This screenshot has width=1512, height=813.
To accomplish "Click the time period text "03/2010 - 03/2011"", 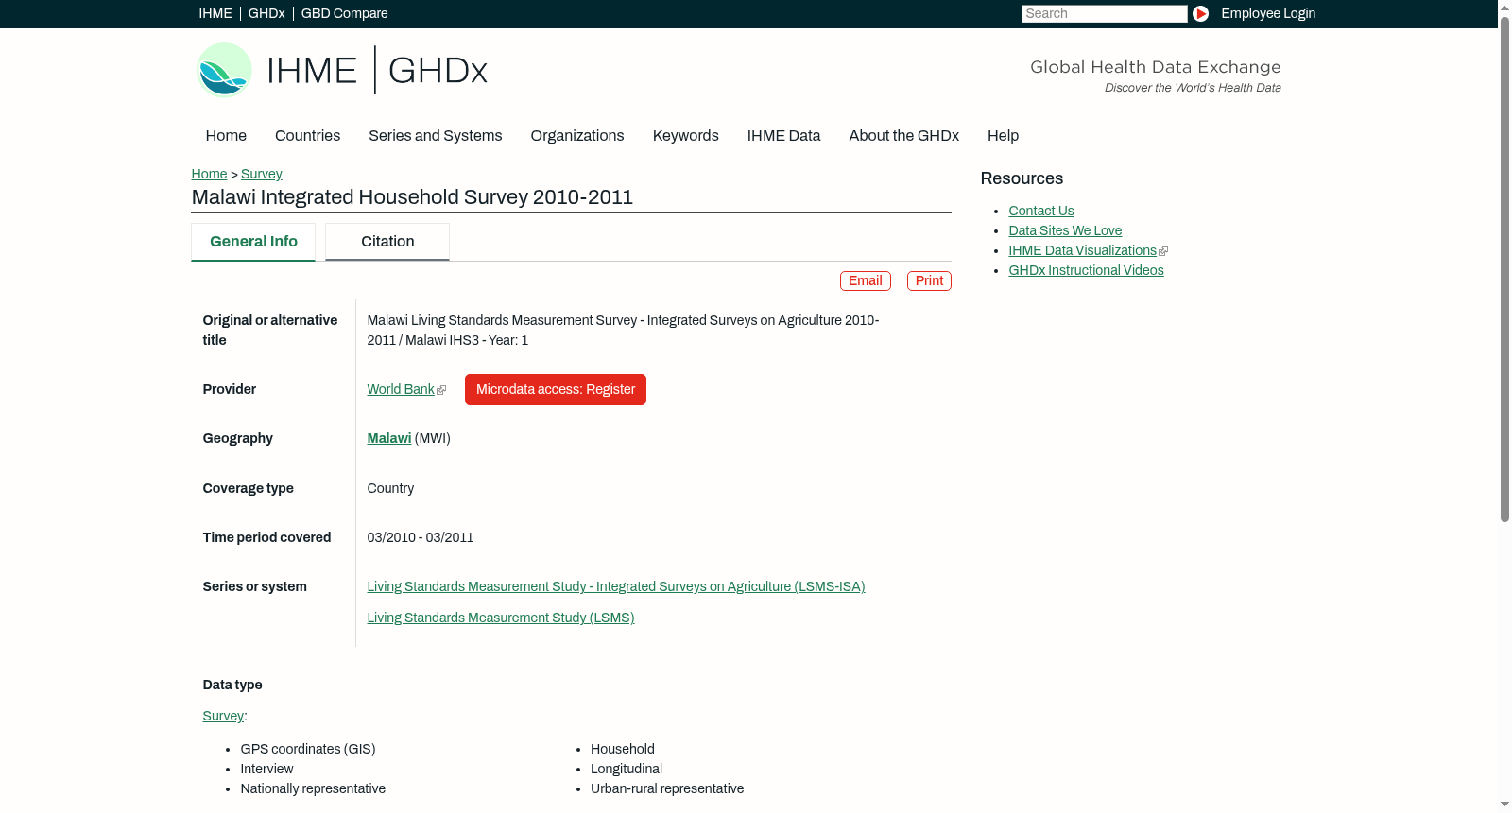I will (421, 537).
